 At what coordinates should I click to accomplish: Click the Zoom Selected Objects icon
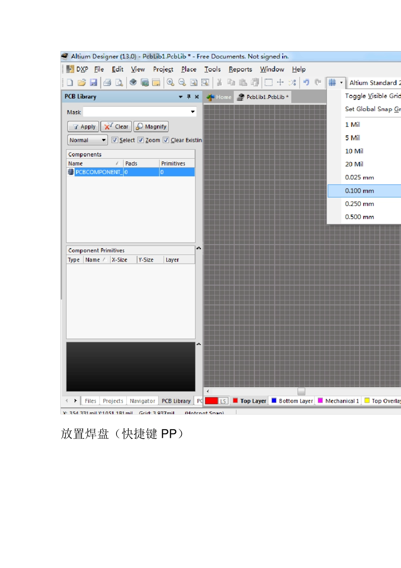[205, 82]
